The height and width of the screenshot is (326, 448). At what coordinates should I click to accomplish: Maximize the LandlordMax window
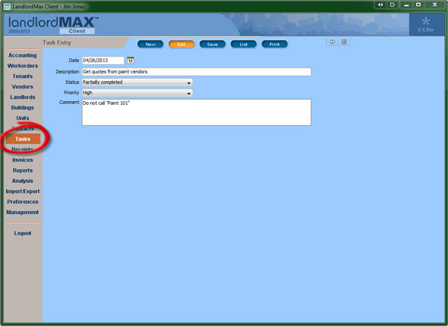click(x=419, y=5)
